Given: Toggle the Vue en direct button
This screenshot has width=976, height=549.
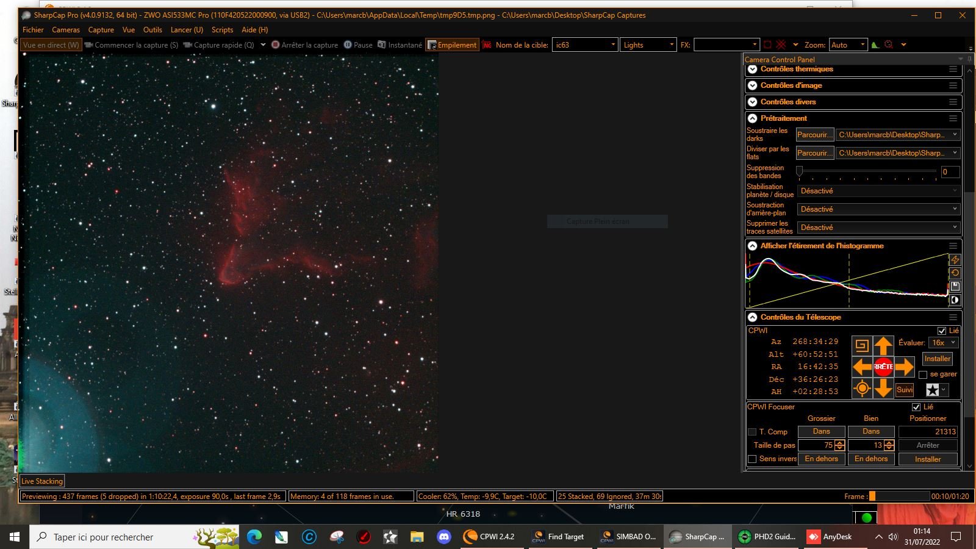Looking at the screenshot, I should (51, 45).
